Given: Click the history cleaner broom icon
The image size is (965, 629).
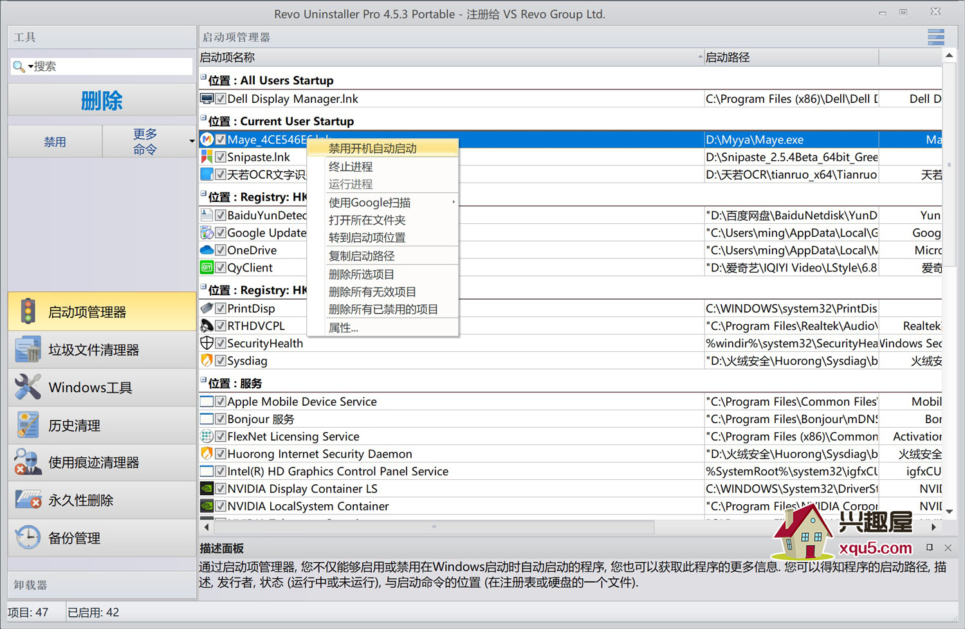Looking at the screenshot, I should coord(28,425).
